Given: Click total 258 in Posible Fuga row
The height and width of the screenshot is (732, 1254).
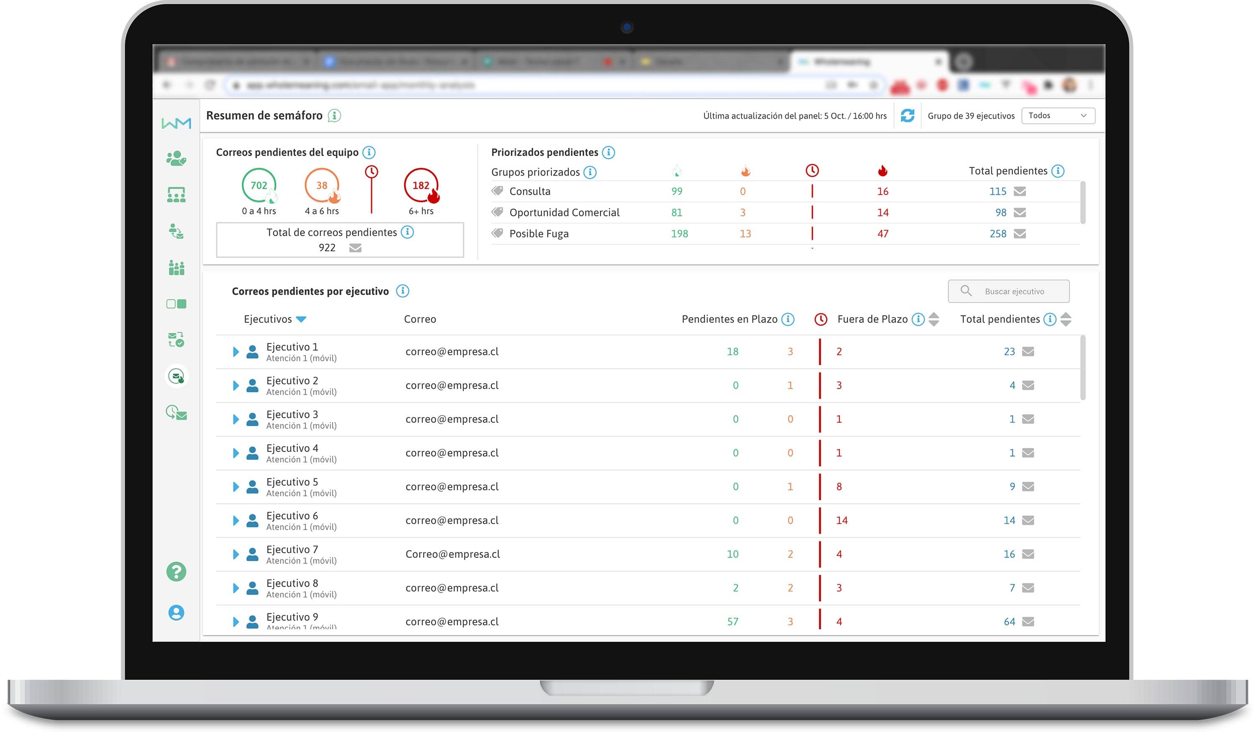Looking at the screenshot, I should click(x=997, y=234).
